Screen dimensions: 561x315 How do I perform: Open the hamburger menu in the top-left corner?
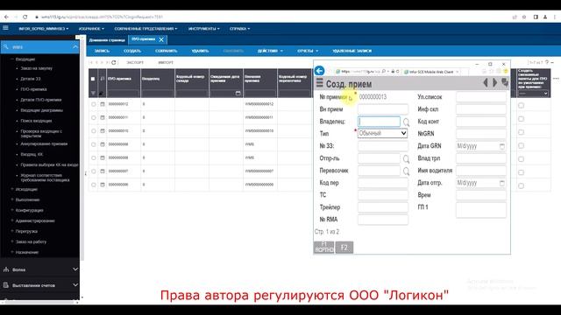pos(5,28)
